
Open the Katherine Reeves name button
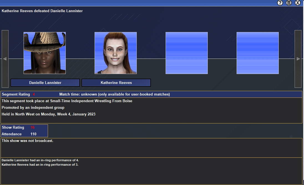[x=116, y=83]
